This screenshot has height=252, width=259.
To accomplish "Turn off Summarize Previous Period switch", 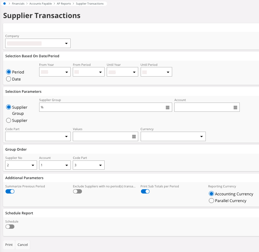I will coord(10,191).
